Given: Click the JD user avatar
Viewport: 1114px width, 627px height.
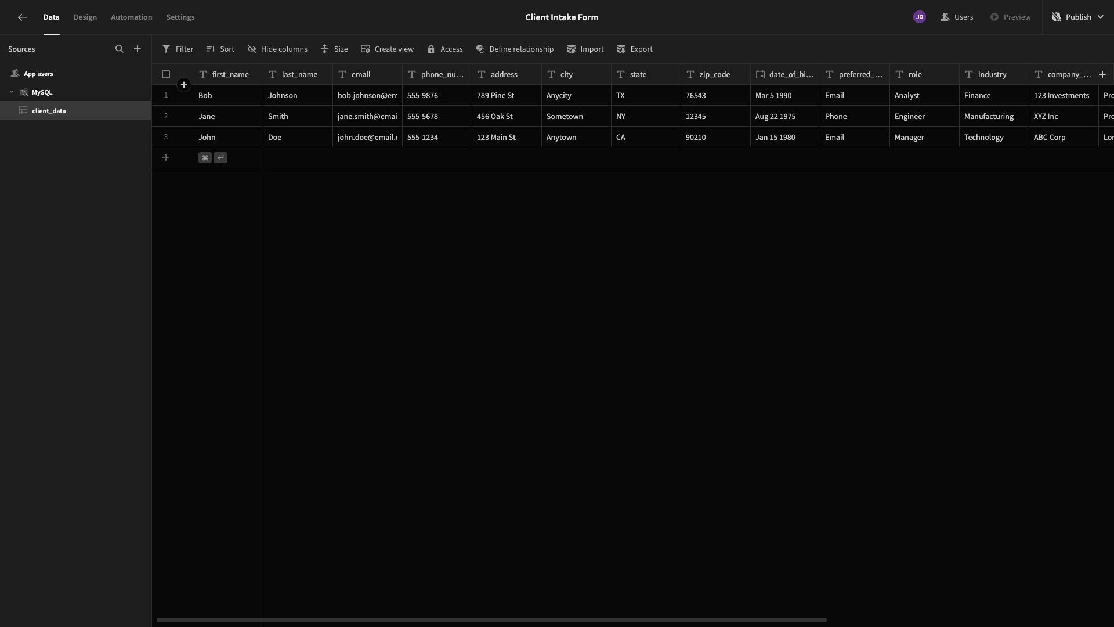Looking at the screenshot, I should tap(919, 17).
